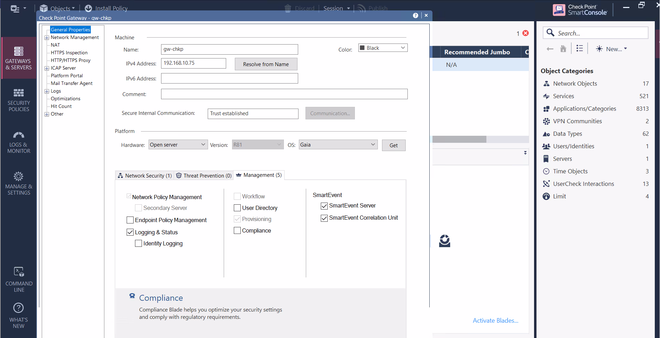Click the Comment input field
This screenshot has width=660, height=338.
(284, 94)
